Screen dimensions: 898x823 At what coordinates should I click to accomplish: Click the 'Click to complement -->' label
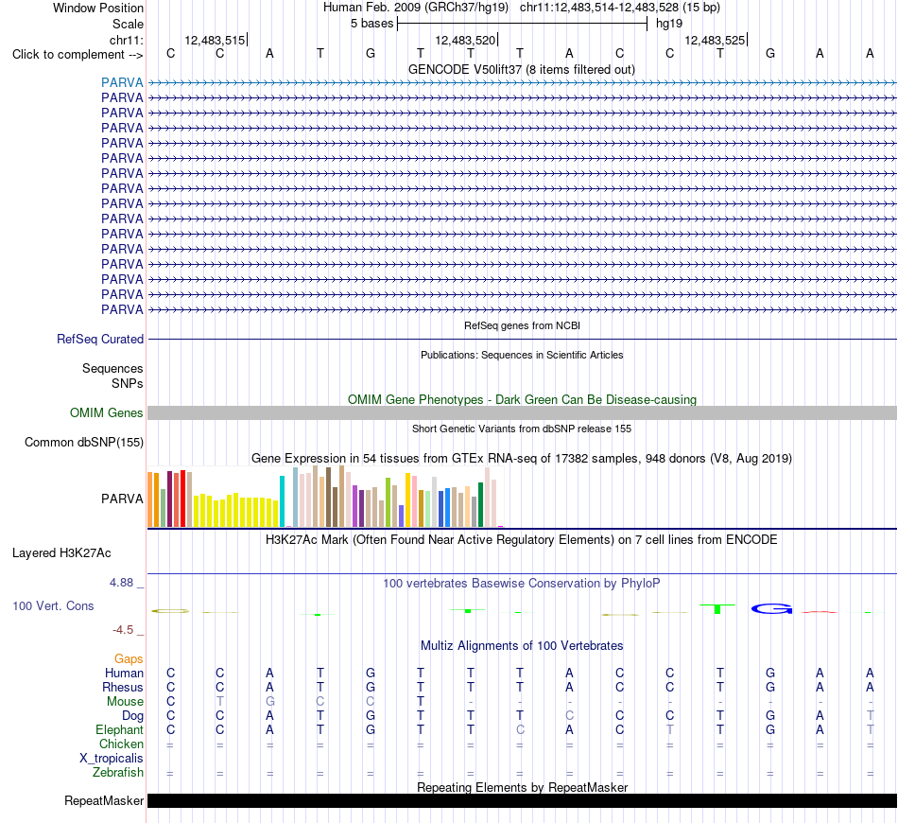coord(78,55)
